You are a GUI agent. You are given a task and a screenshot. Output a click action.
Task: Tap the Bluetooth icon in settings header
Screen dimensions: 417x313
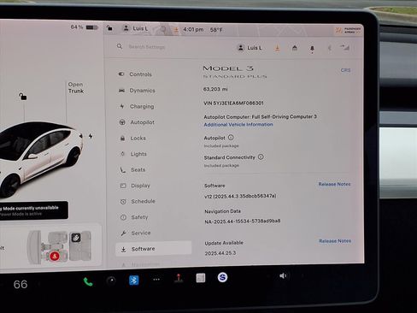(x=330, y=48)
